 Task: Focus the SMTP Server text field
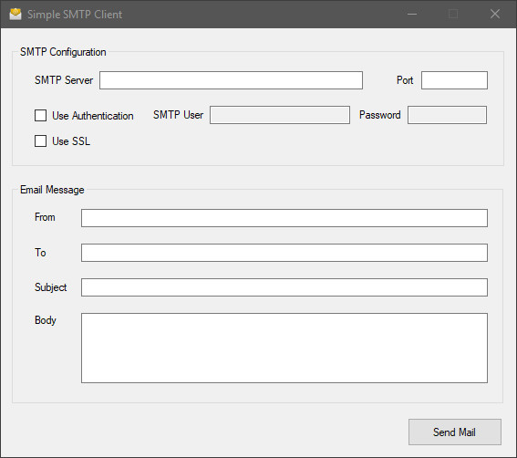coord(231,80)
